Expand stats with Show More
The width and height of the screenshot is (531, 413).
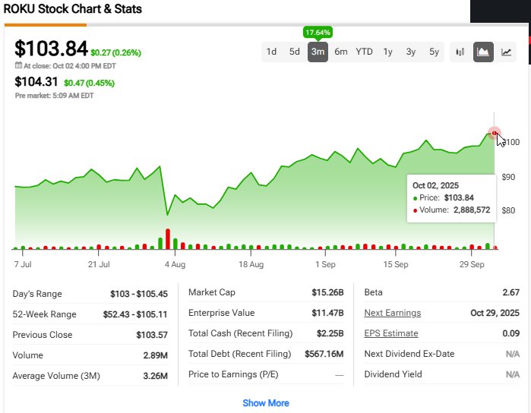click(265, 403)
